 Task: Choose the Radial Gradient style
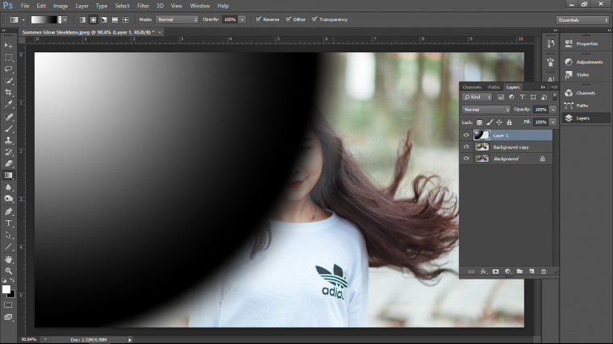pyautogui.click(x=93, y=19)
